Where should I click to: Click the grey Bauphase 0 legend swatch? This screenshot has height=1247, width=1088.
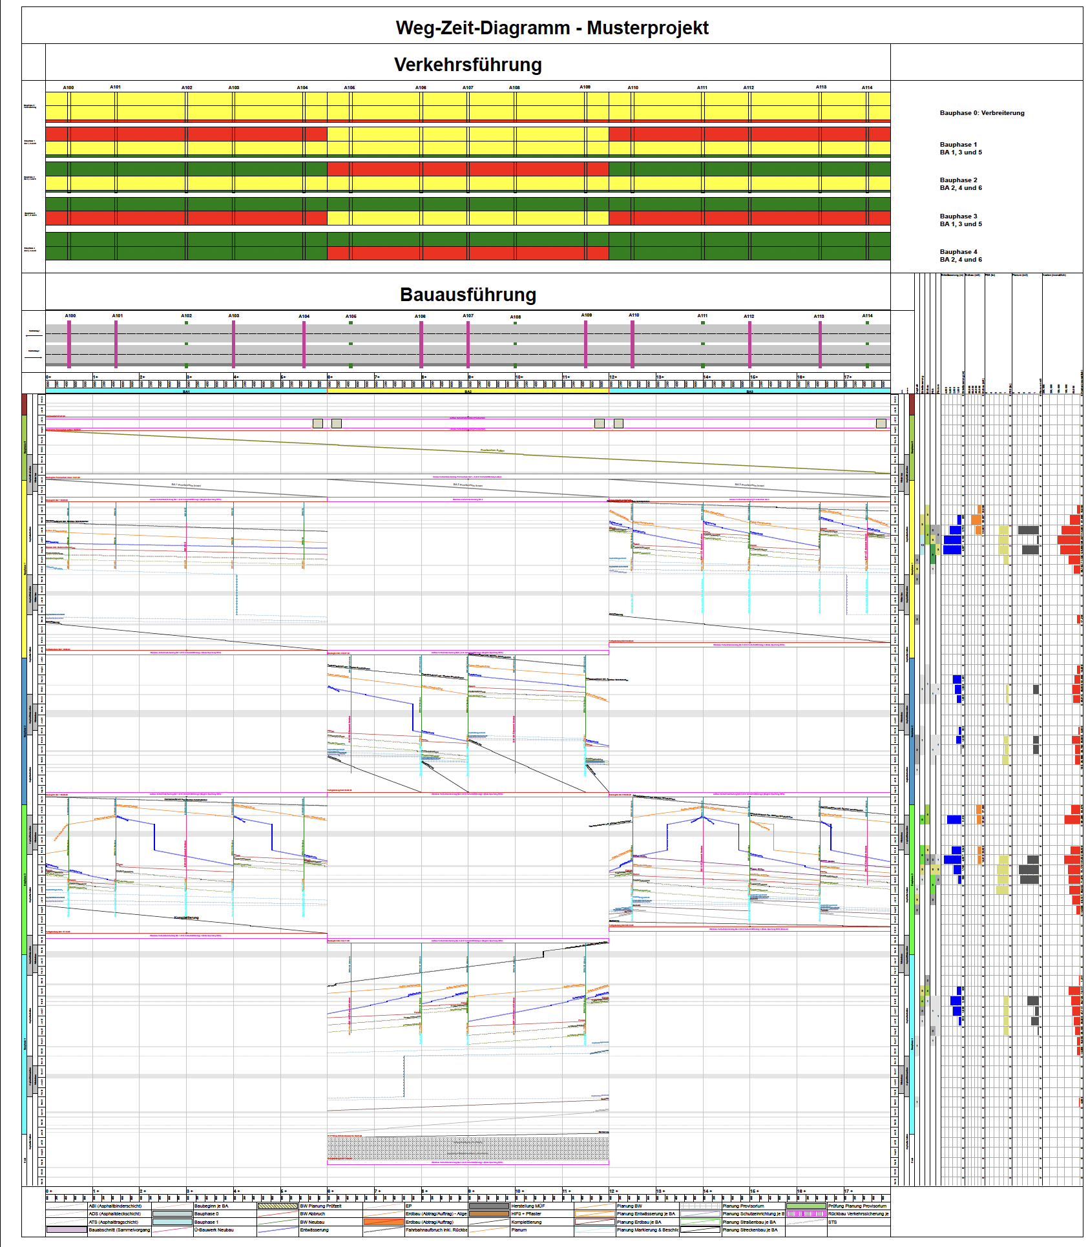173,1214
